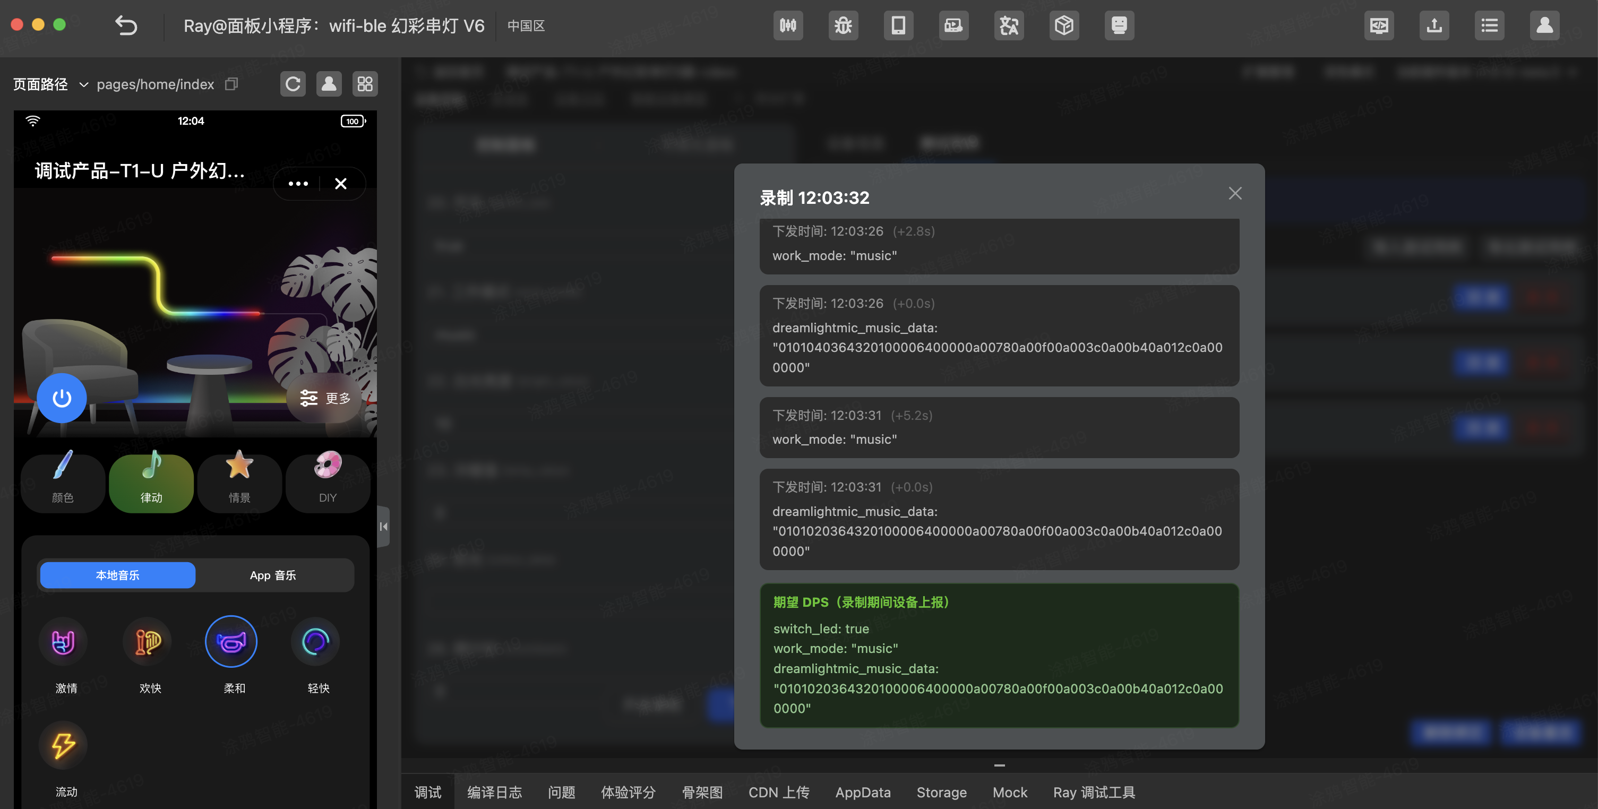The width and height of the screenshot is (1598, 809).
Task: Open the user account icon at top right
Action: click(x=1545, y=25)
